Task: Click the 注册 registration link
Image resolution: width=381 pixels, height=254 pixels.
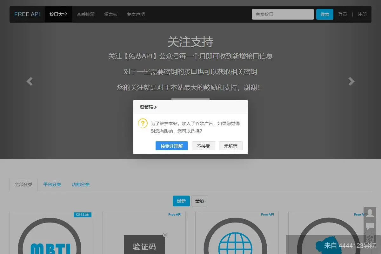Action: pyautogui.click(x=362, y=14)
